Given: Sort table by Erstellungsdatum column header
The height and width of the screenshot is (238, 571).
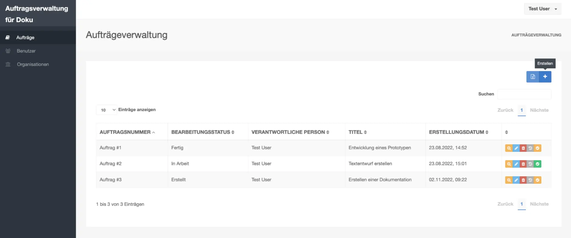Looking at the screenshot, I should coord(458,132).
